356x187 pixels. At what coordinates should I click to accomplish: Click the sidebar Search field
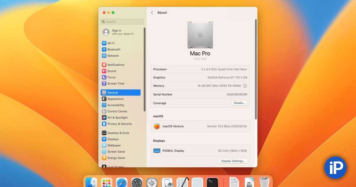pyautogui.click(x=122, y=22)
